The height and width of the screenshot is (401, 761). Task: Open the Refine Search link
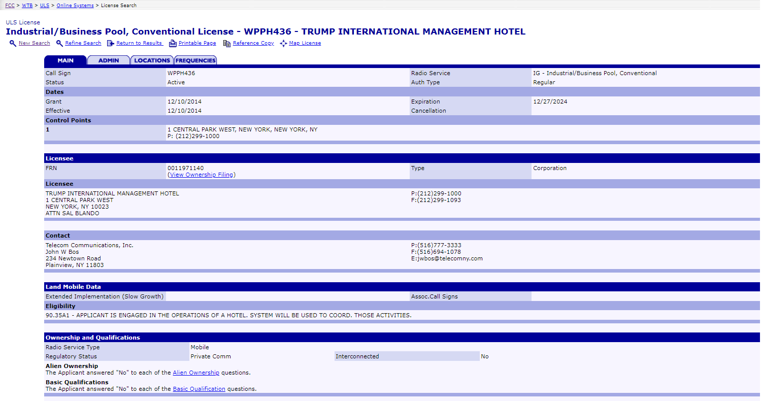(83, 43)
